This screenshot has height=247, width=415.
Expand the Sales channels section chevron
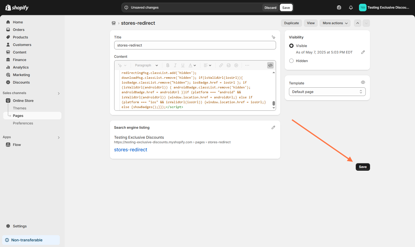(x=59, y=93)
